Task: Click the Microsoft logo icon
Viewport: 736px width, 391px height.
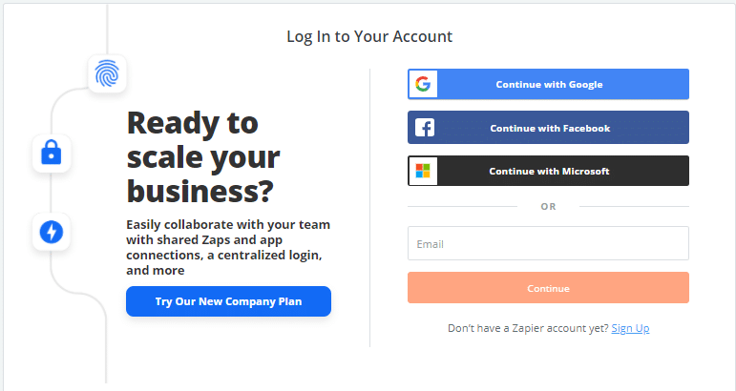Action: coord(423,172)
